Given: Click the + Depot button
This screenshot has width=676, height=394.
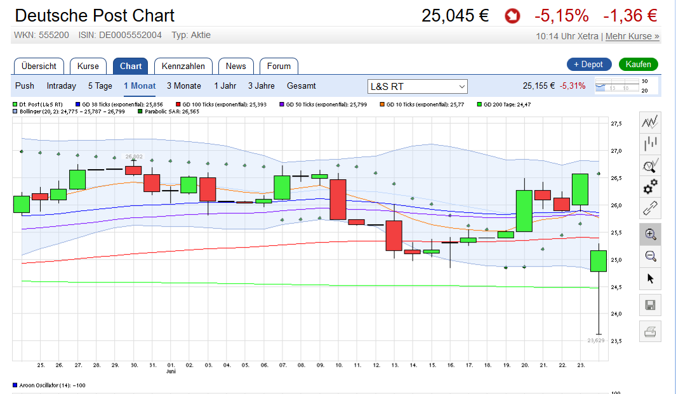Looking at the screenshot, I should [x=589, y=64].
